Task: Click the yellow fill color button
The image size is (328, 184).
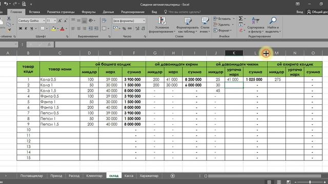Action: point(53,29)
